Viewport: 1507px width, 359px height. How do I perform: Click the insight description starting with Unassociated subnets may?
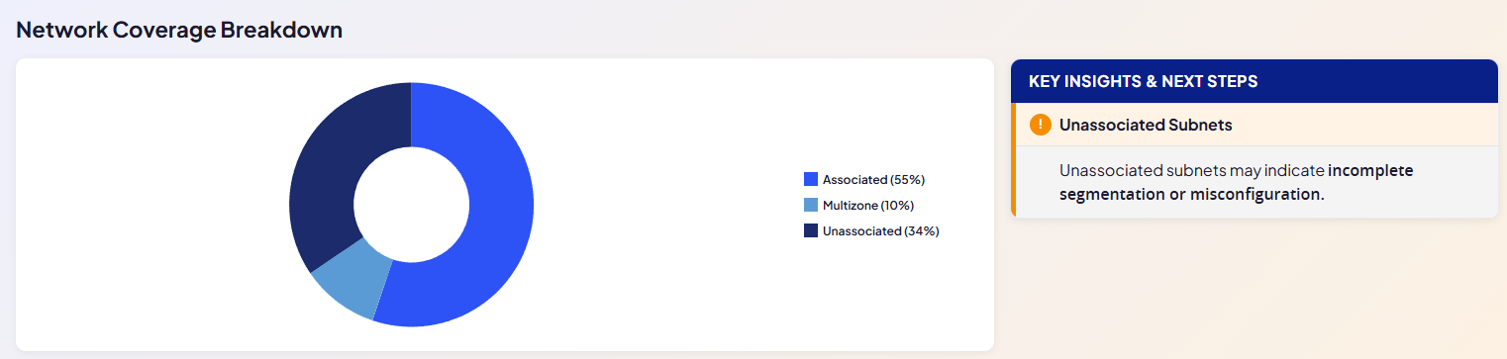click(1237, 182)
